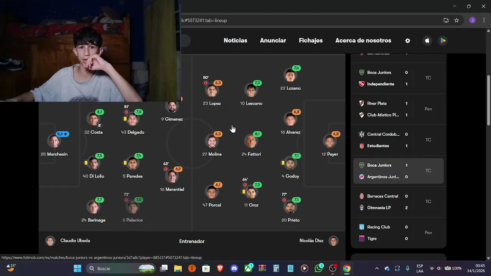
Task: Open Boca Juniors vs Independiente match
Action: [399, 78]
